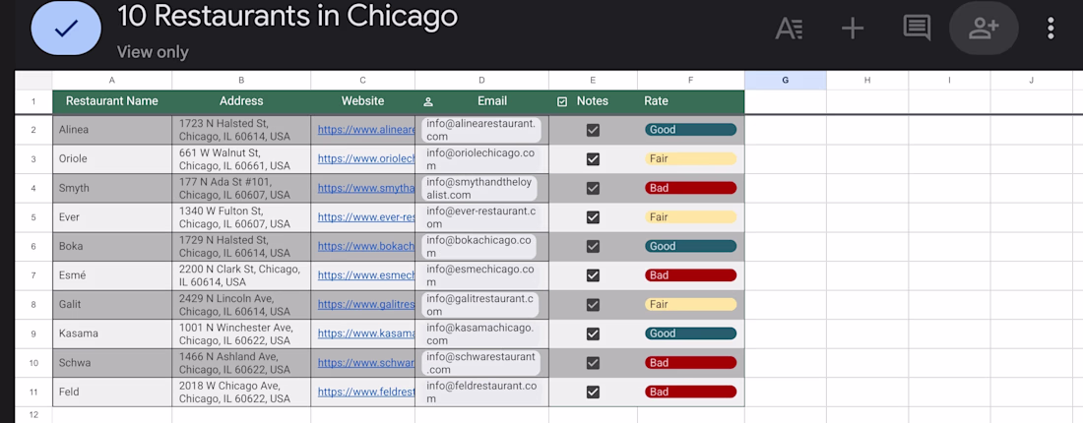Toggle the Notes checkbox for Oriole
This screenshot has width=1083, height=423.
[593, 158]
